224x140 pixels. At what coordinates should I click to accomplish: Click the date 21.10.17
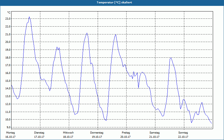[x=154, y=137]
